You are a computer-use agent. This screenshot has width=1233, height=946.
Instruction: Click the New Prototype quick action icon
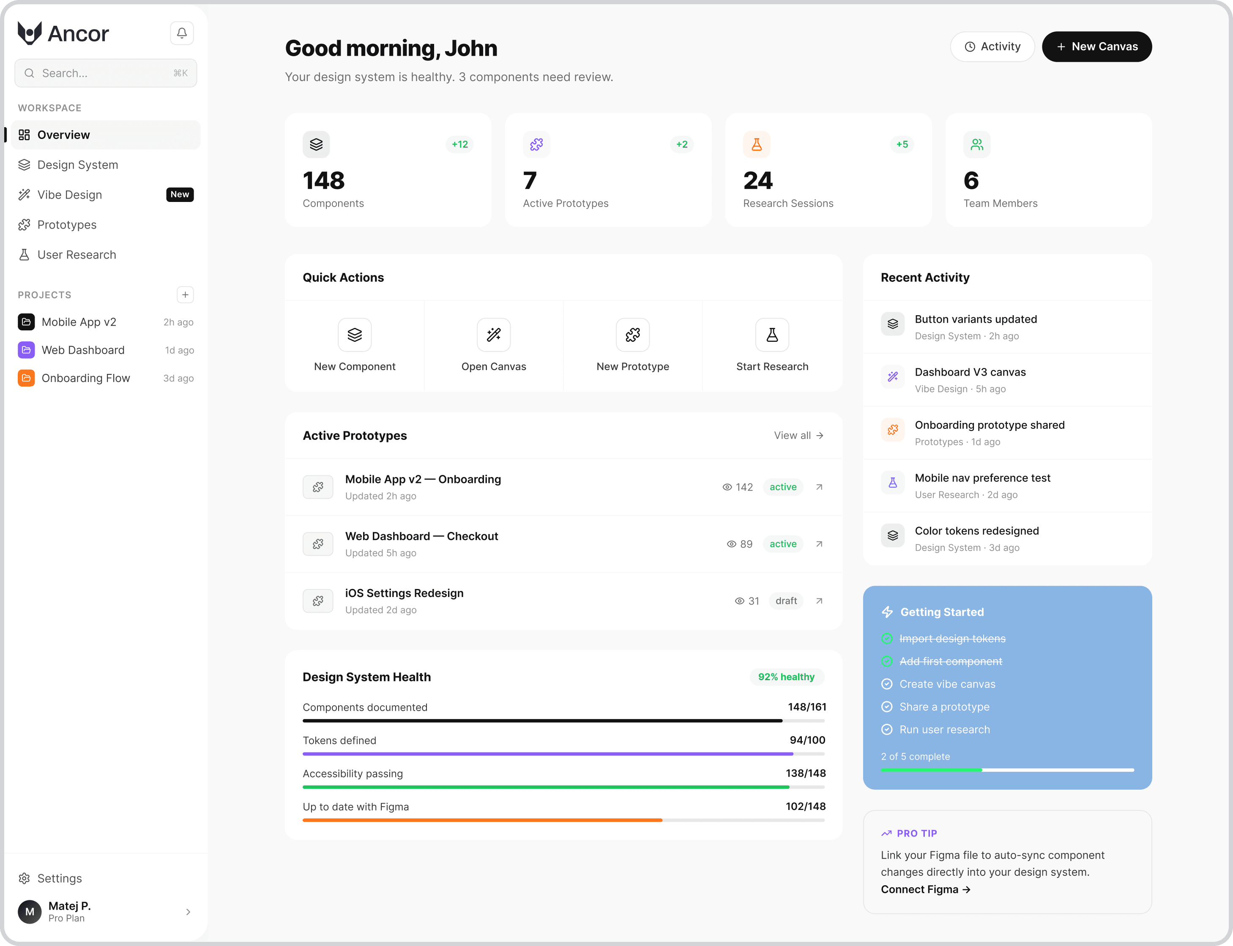(x=632, y=335)
